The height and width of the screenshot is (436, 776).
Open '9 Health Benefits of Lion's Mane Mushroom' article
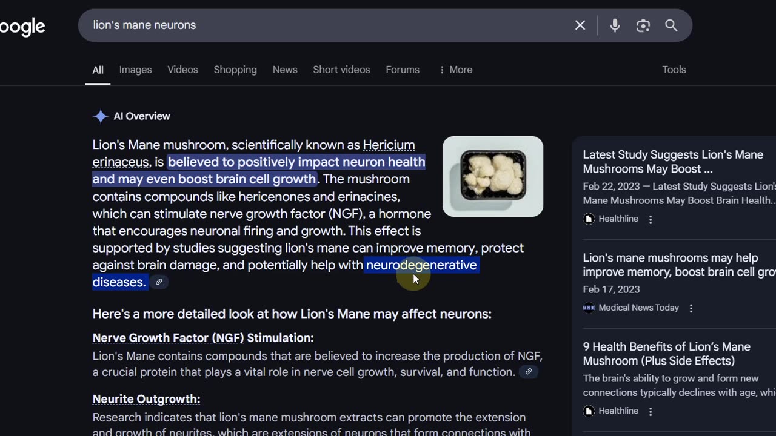coord(667,354)
